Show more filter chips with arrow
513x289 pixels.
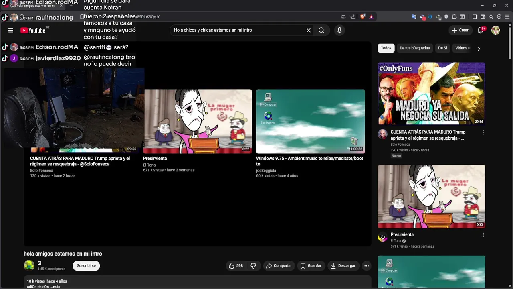point(479,48)
